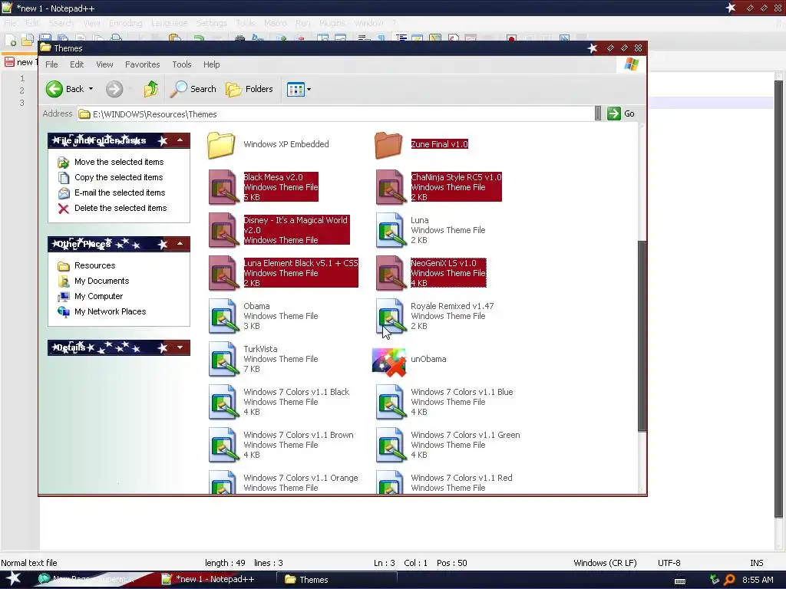This screenshot has height=589, width=786.
Task: Select Windows 7 Colors v1.1 Green icon
Action: pos(391,446)
